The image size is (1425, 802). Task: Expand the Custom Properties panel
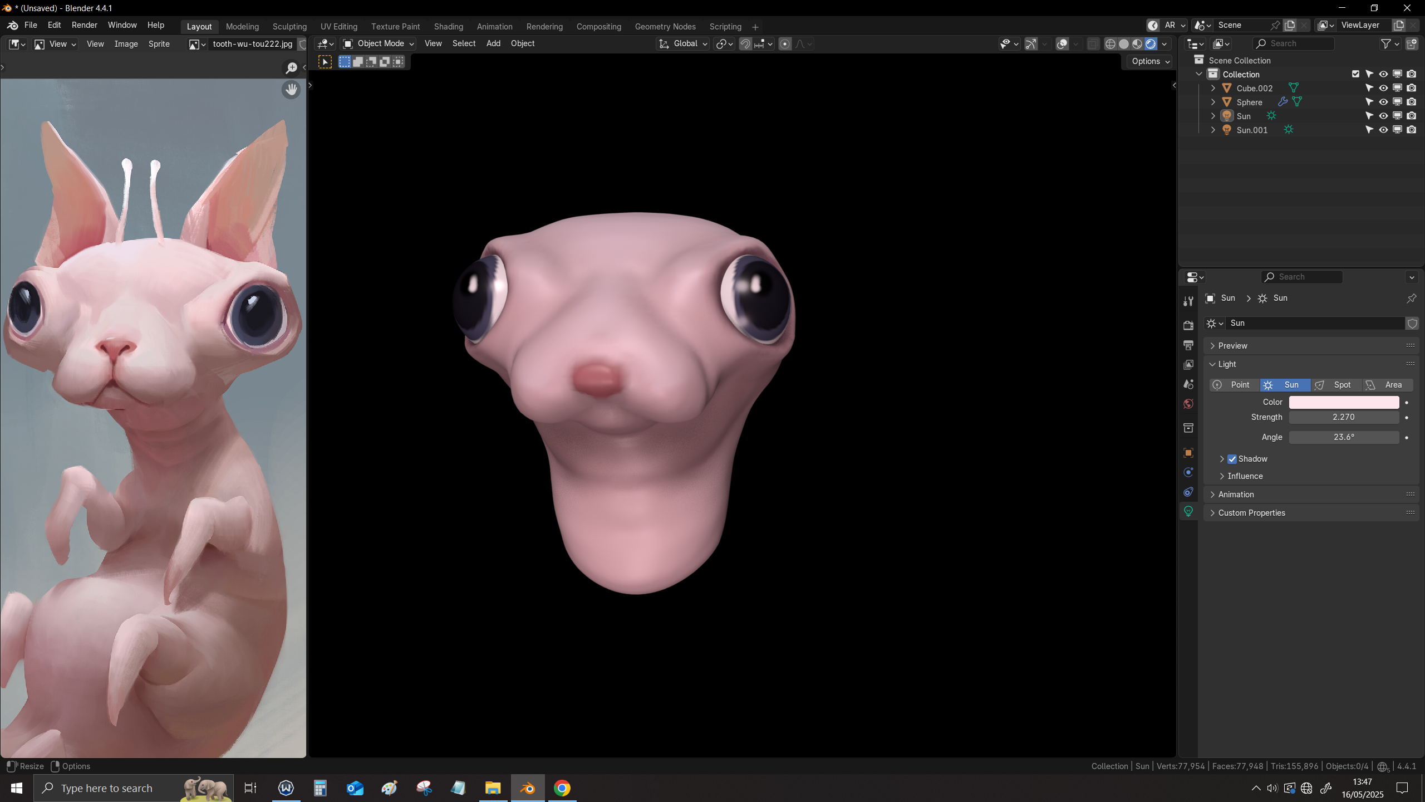click(1311, 513)
